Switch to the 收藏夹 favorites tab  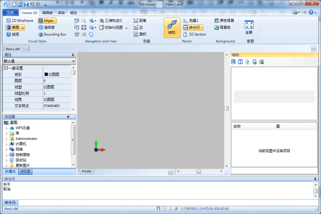[10, 171]
